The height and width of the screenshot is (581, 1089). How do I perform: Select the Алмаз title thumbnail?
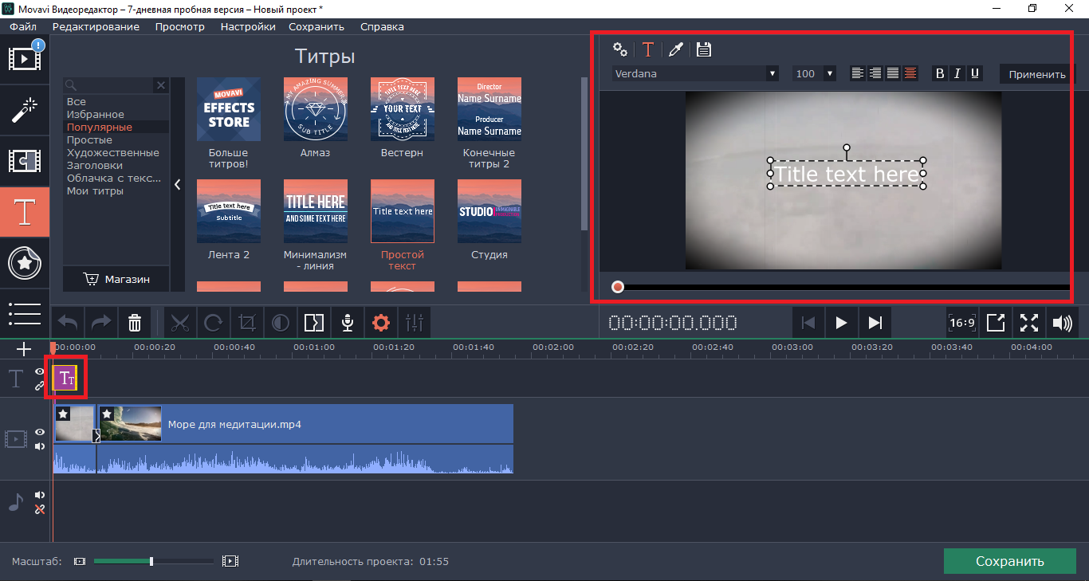(315, 110)
